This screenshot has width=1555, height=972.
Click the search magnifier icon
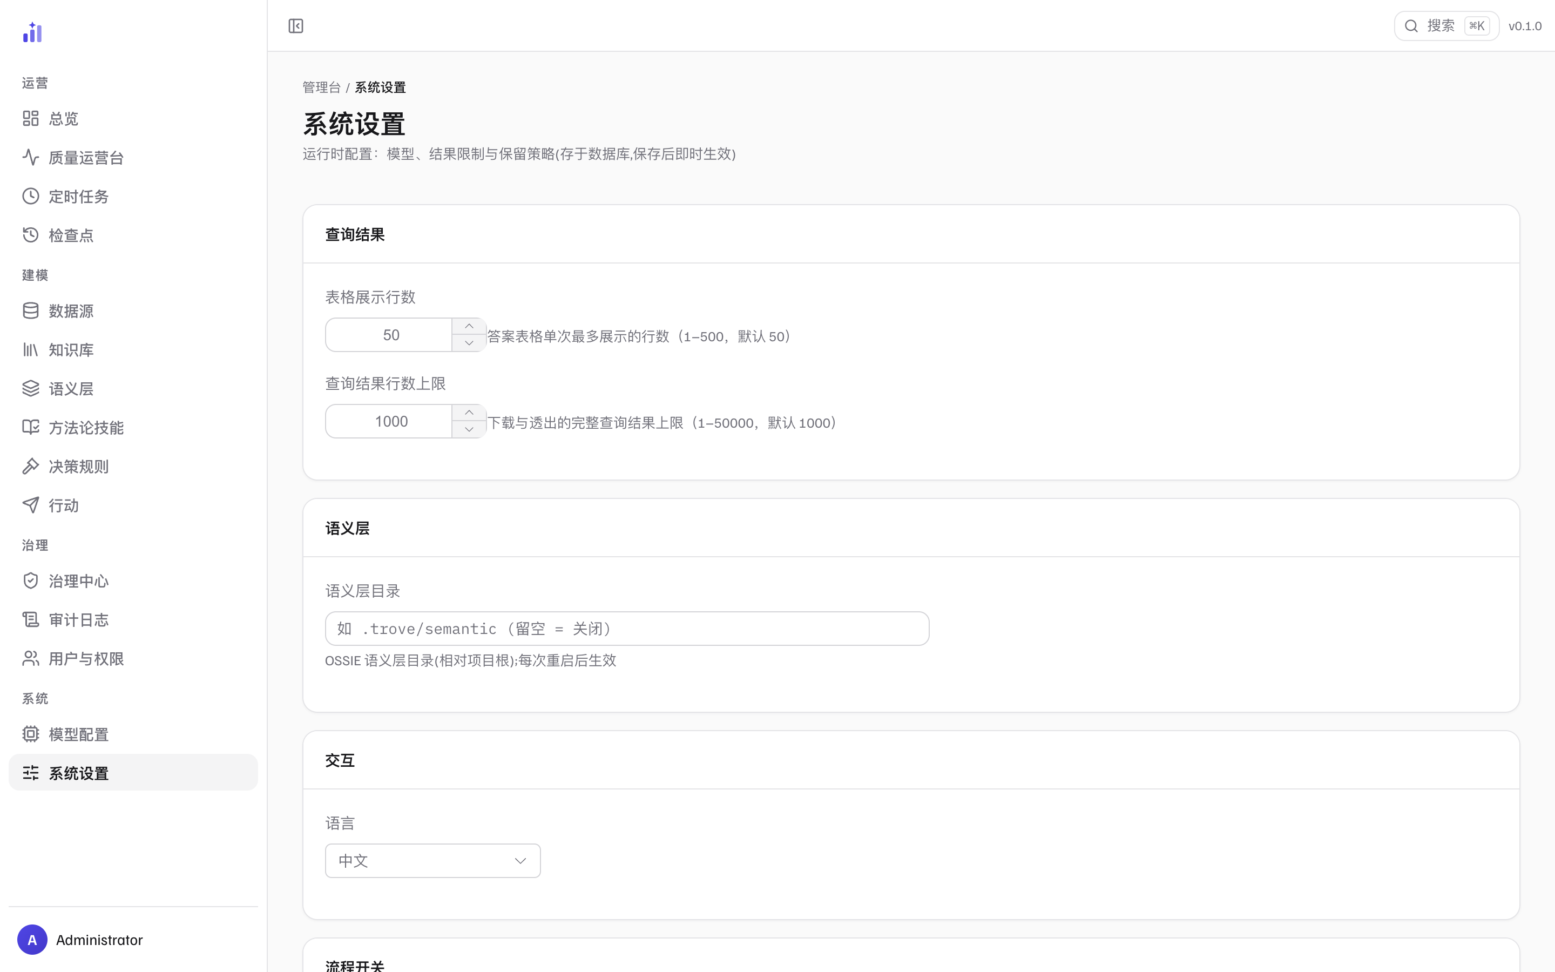[1411, 26]
